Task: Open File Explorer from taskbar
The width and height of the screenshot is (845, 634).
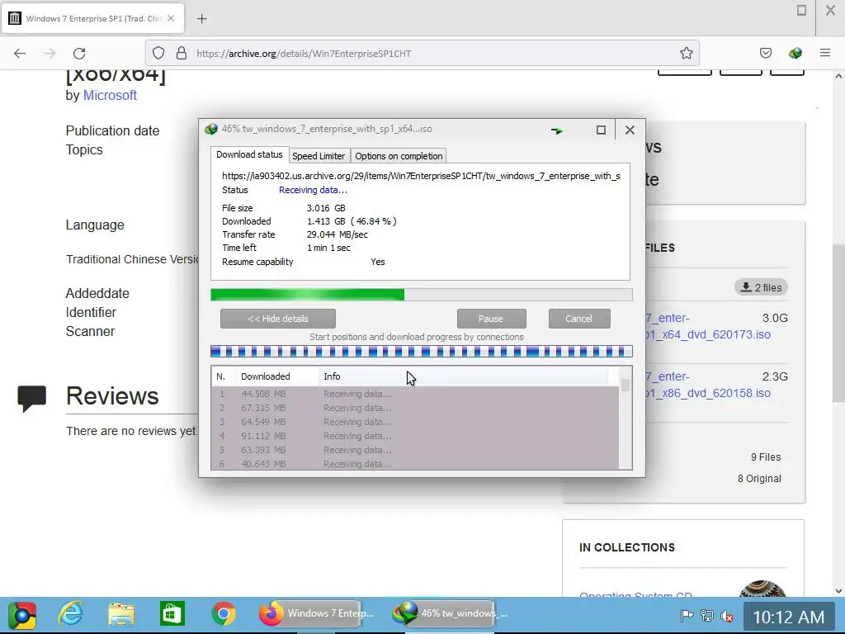Action: click(121, 614)
